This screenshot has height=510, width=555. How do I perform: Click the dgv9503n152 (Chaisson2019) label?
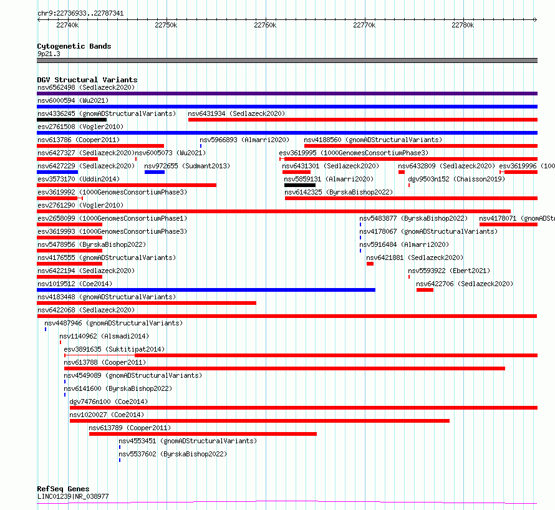coord(456,179)
